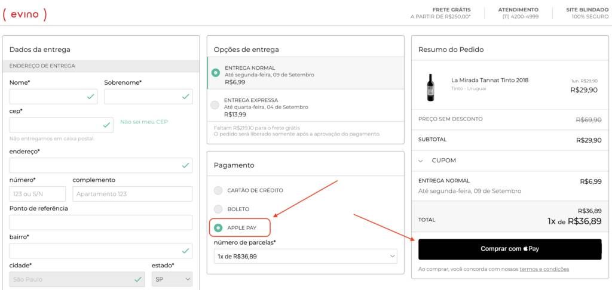Click the Faltam R$219,10 para o frete grátis note
Viewport: 612px width, 290px height.
tap(257, 128)
